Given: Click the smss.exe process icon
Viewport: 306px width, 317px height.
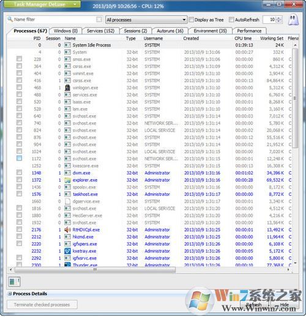Looking at the screenshot, I should (x=67, y=59).
